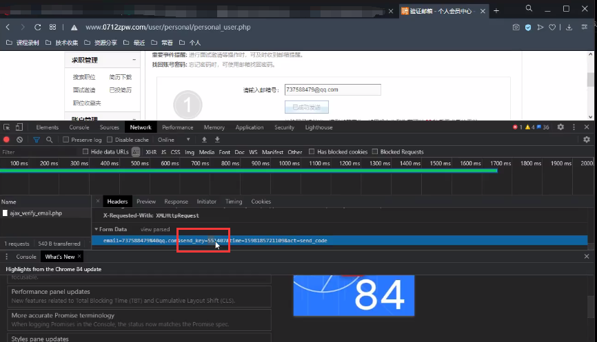Click the record network log button
The image size is (597, 342).
(x=7, y=140)
